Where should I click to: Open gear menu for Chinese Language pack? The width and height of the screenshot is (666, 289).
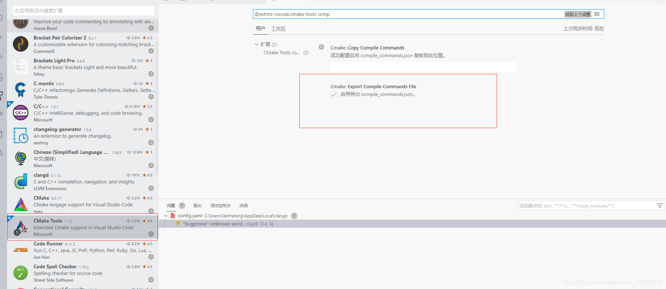151,165
